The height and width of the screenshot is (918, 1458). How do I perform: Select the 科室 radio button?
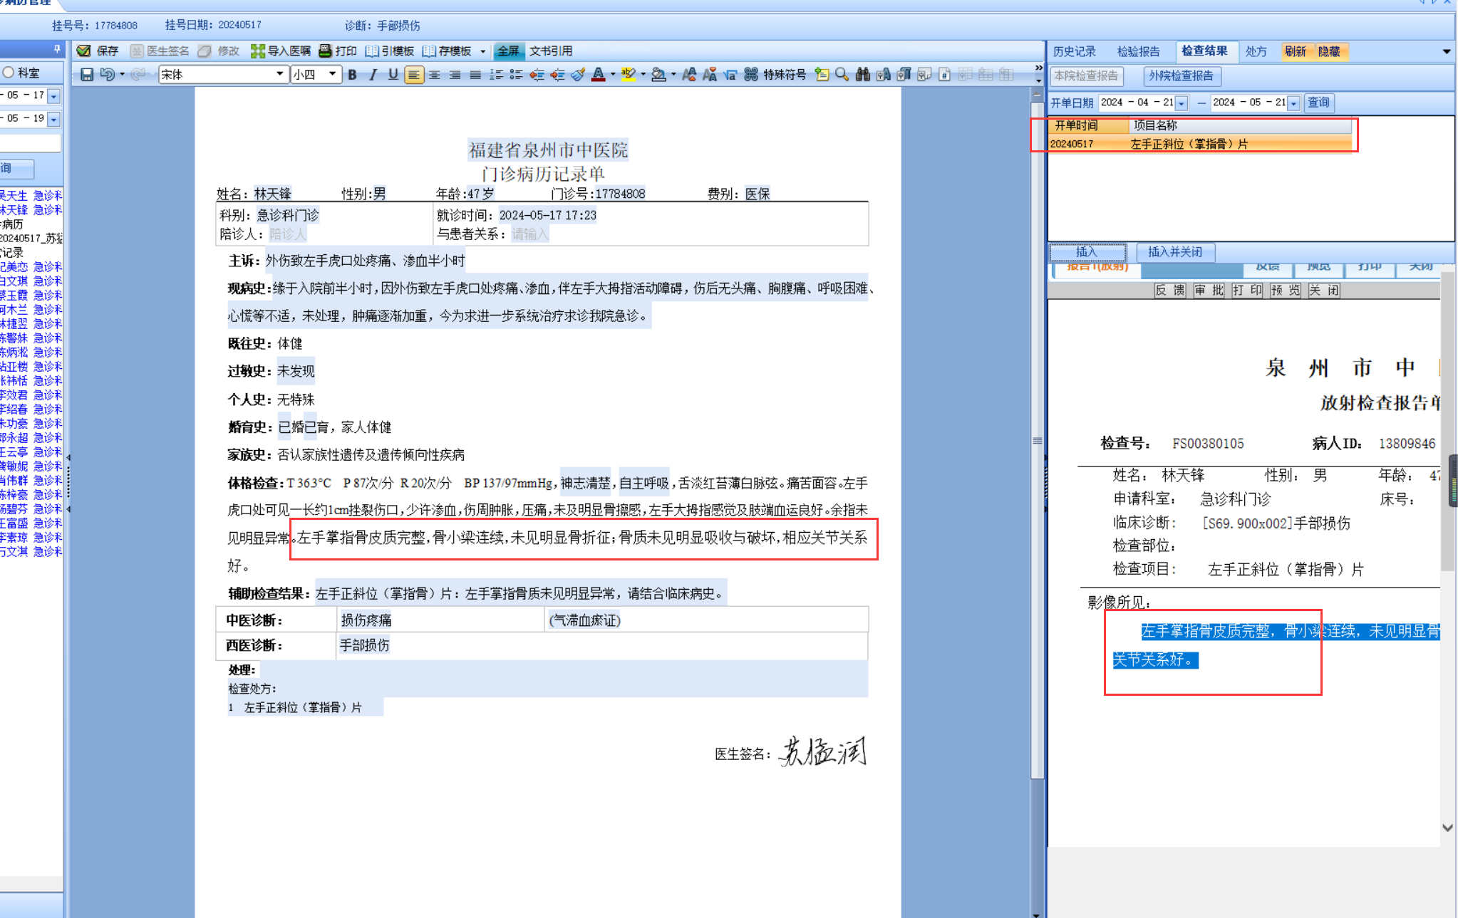coord(9,73)
